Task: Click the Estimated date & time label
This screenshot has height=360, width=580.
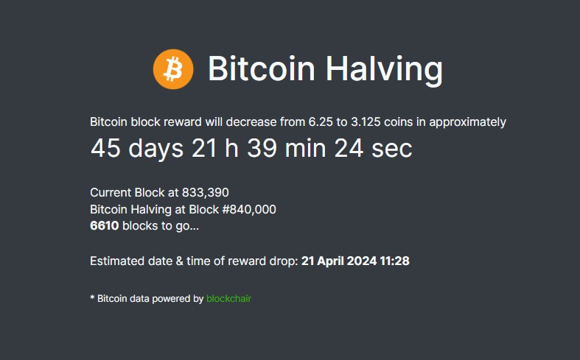Action: pos(195,261)
